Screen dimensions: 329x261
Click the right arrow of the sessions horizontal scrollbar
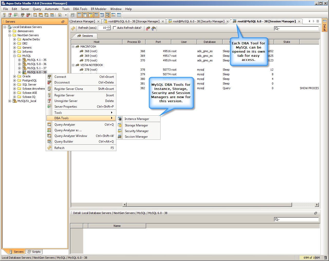[317, 205]
